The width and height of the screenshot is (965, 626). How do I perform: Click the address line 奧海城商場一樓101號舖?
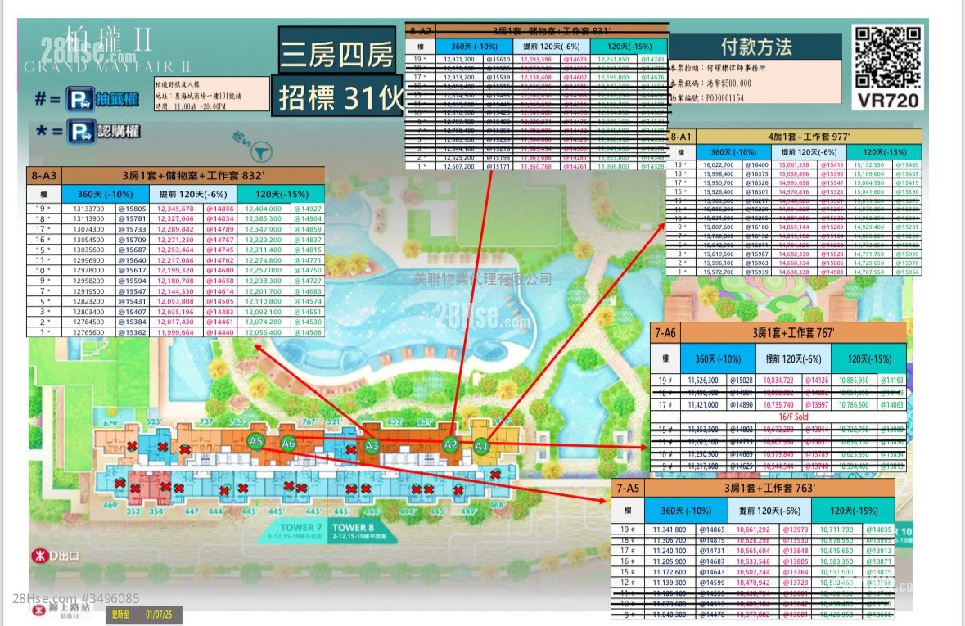(x=198, y=96)
